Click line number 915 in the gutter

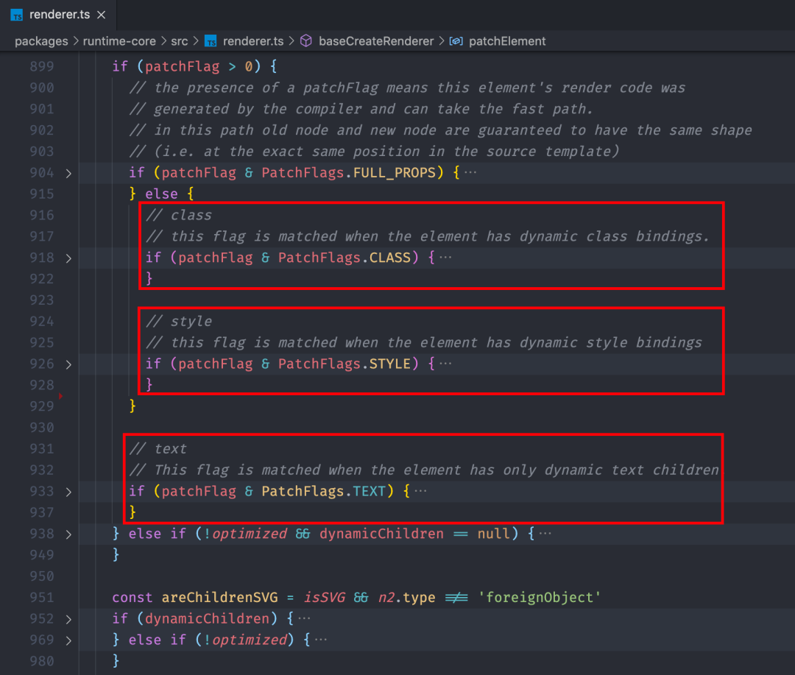coord(41,194)
